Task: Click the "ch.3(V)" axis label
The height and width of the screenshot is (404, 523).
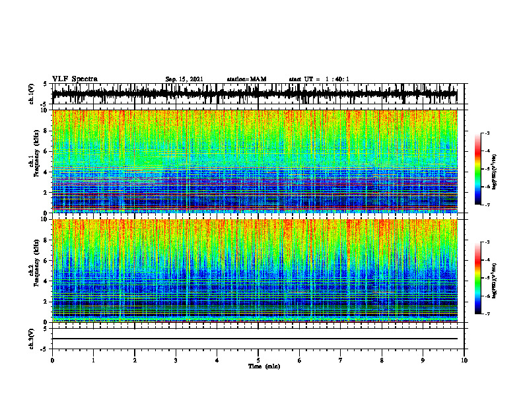Action: coord(32,339)
